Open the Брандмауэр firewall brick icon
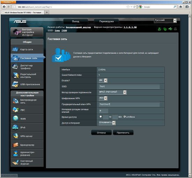 [x=15, y=145]
